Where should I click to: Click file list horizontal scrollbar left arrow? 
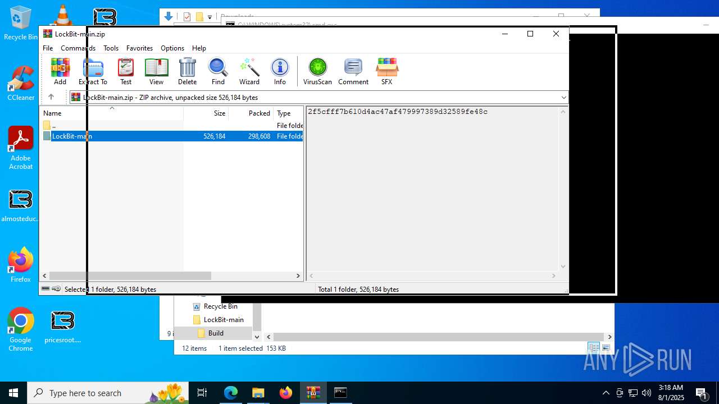(x=45, y=276)
